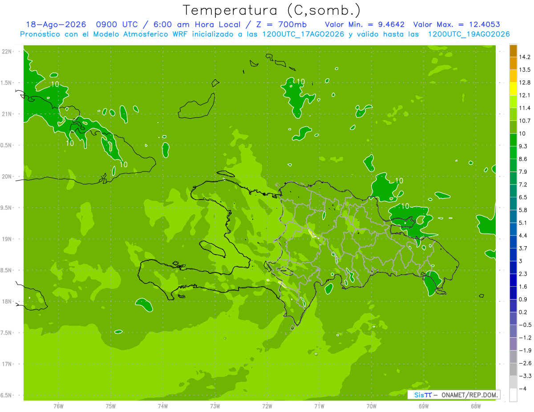Viewport: 534px width, 412px height.
Task: Click the dark blue legend swatch between 1.6 and 2.3
Action: (513, 280)
